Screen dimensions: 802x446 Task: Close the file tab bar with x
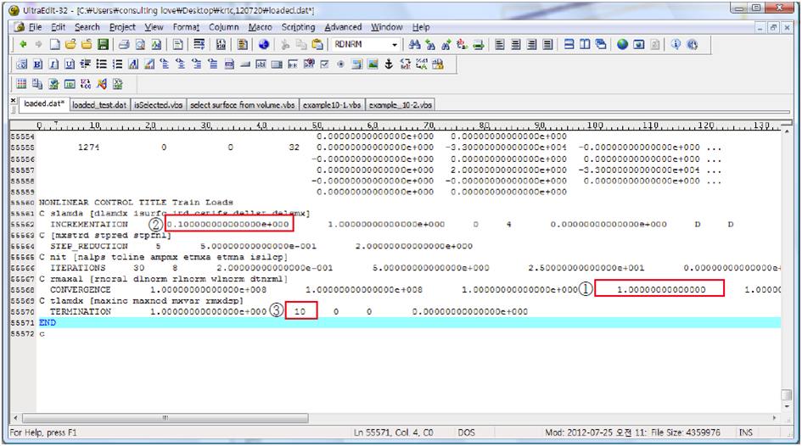coord(13,99)
